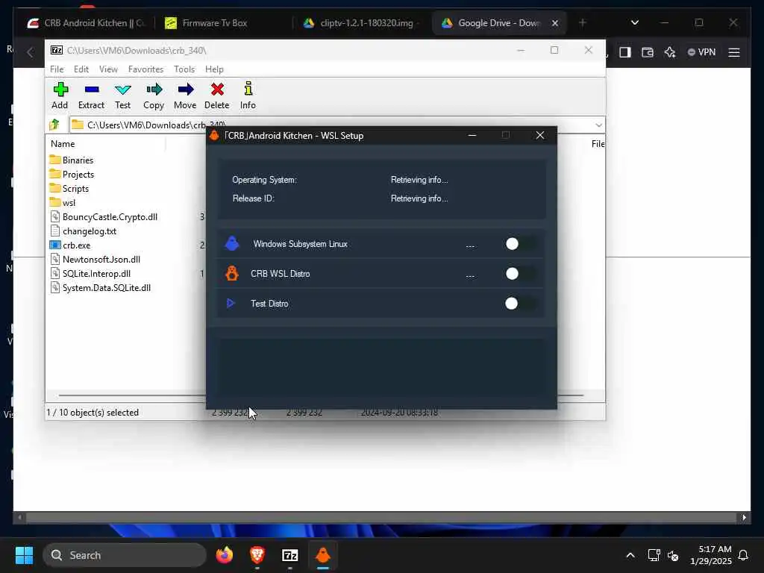Open 7-Zip from the taskbar
Image resolution: width=764 pixels, height=573 pixels.
(x=290, y=555)
